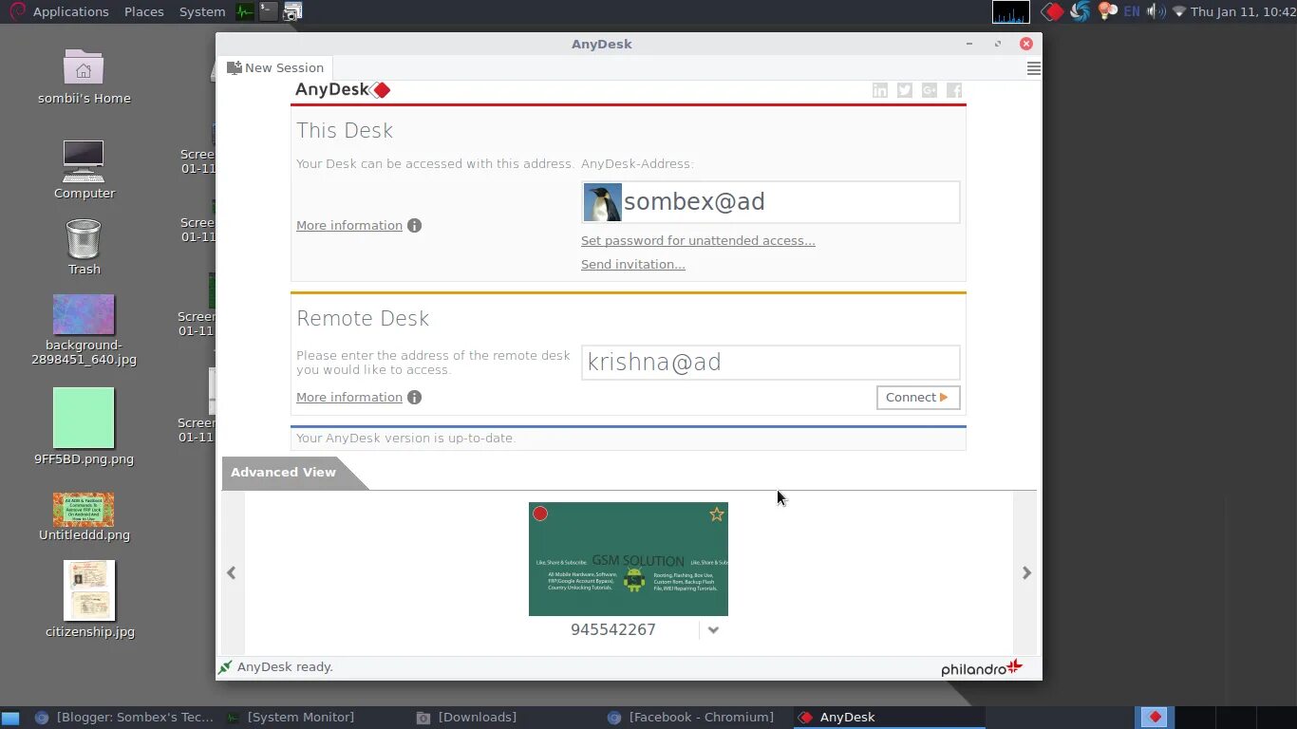Open the GSM Solution session thumbnail

[629, 559]
